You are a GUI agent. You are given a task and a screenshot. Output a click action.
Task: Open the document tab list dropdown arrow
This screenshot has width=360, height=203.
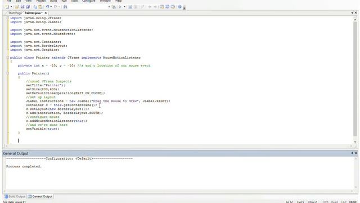pyautogui.click(x=352, y=13)
